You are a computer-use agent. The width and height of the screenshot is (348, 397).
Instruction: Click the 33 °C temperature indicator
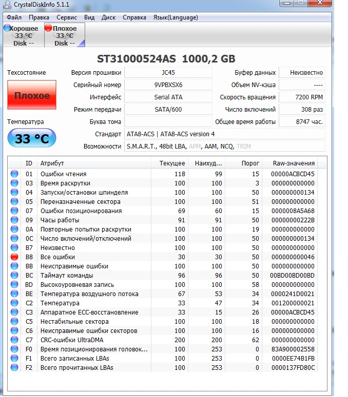[x=32, y=138]
